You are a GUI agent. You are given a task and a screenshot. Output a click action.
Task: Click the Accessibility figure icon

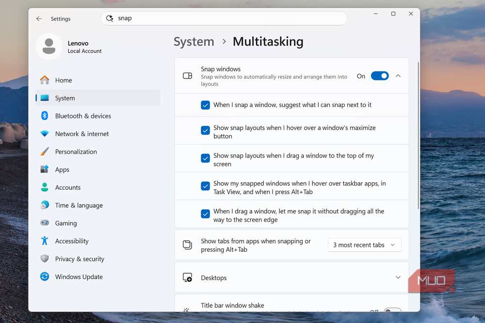[x=45, y=241]
